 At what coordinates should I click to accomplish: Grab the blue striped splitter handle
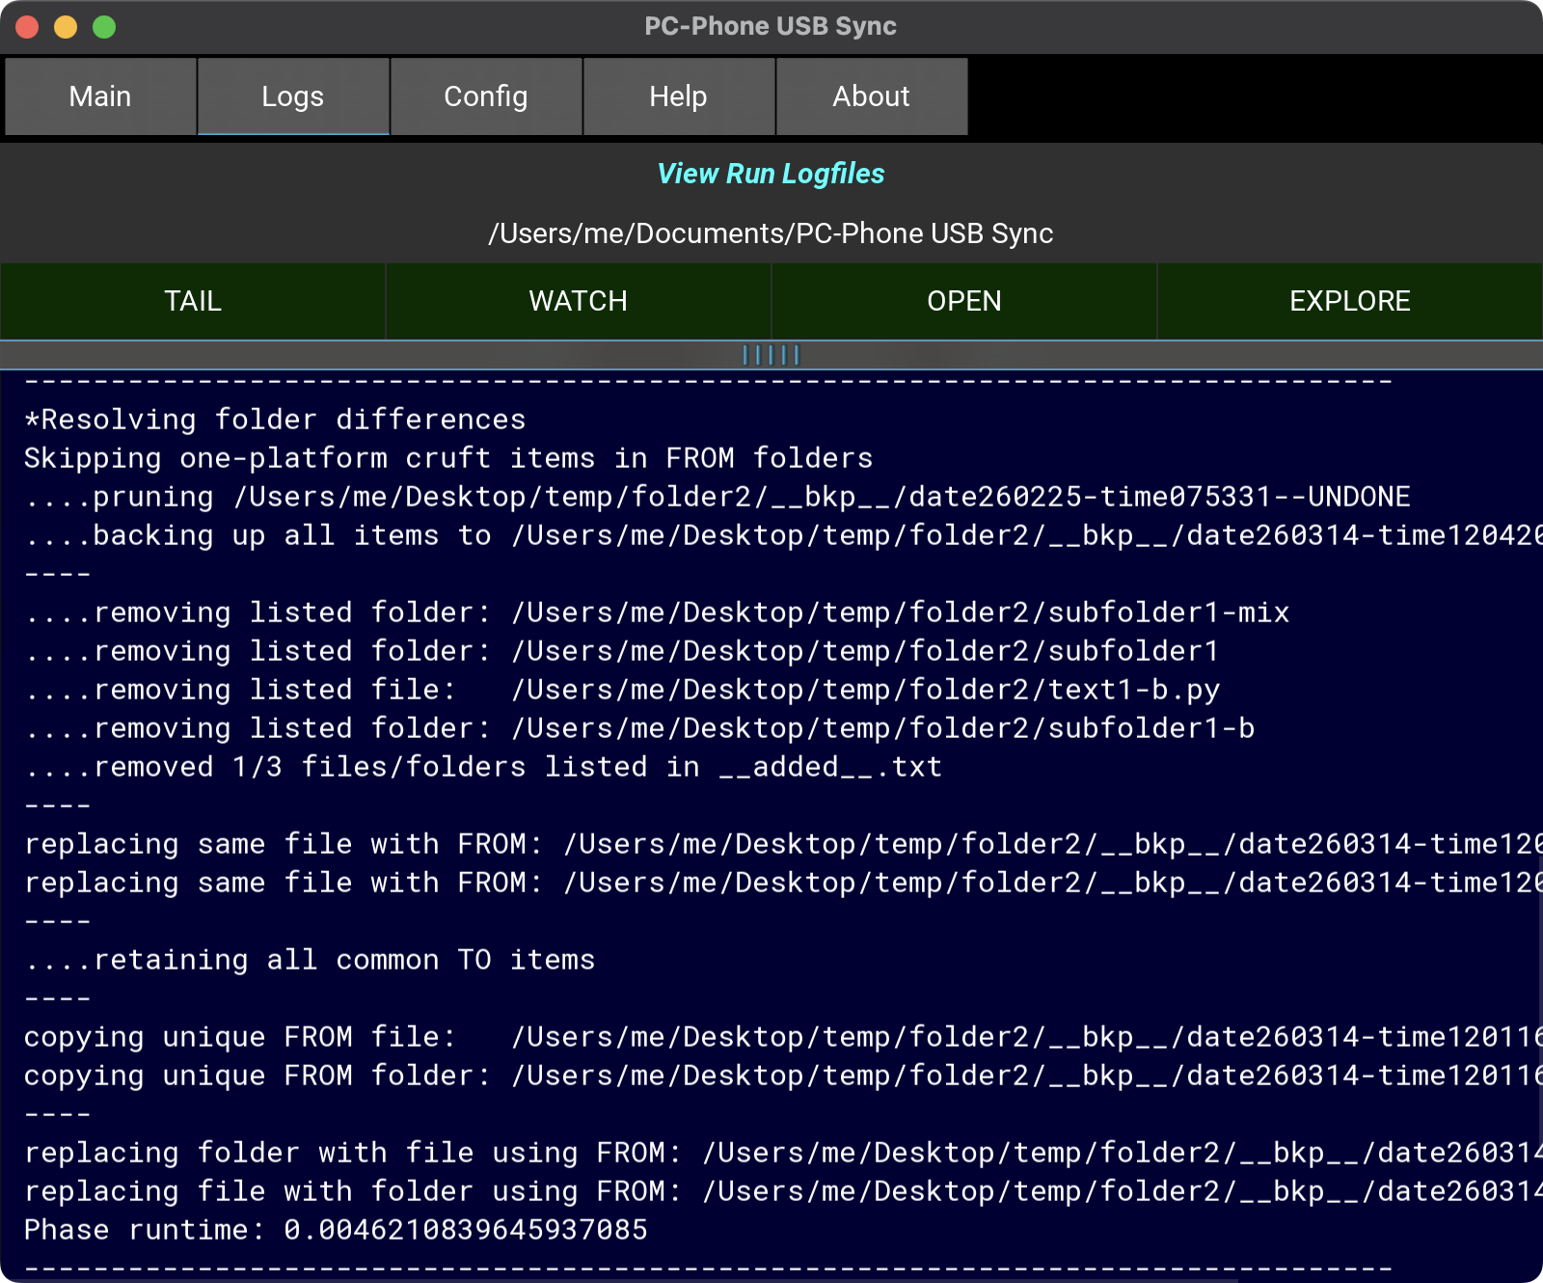tap(771, 355)
